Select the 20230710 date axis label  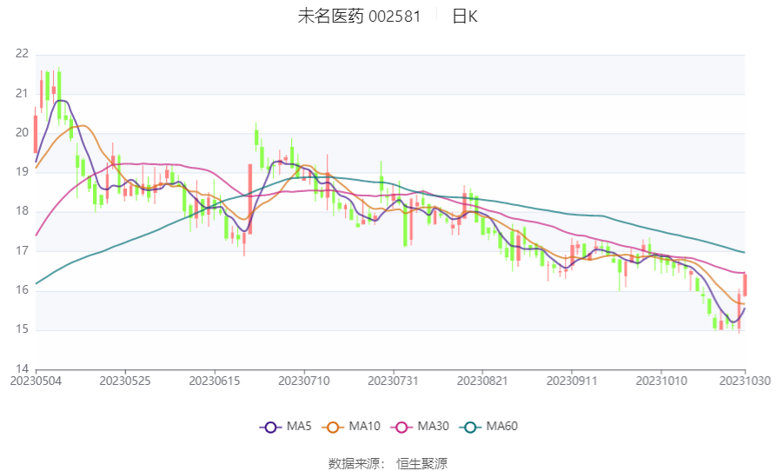(304, 381)
